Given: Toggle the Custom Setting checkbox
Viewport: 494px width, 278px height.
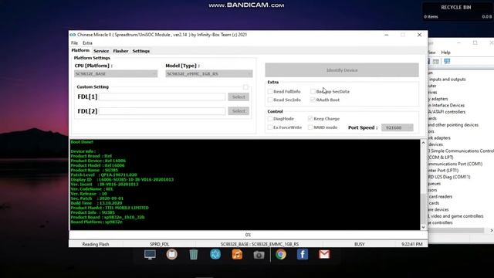Looking at the screenshot, I should 245,86.
